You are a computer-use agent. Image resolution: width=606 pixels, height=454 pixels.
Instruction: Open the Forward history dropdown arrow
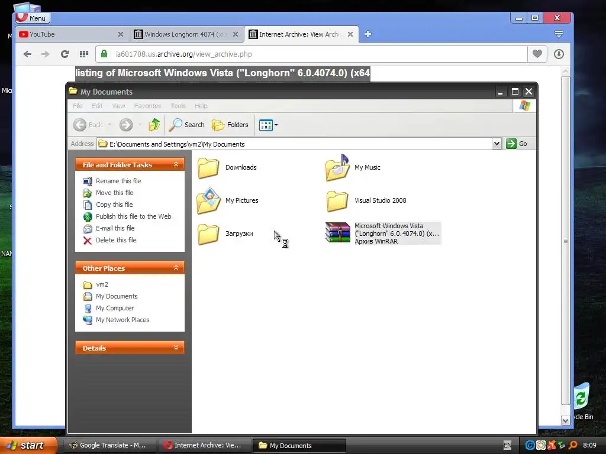140,125
